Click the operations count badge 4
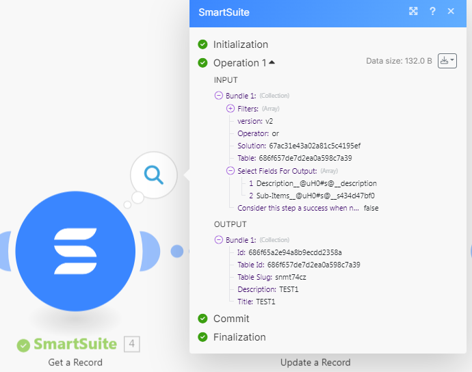The width and height of the screenshot is (472, 372). click(x=132, y=344)
